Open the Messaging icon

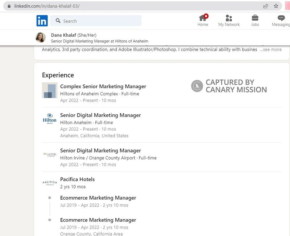(281, 17)
